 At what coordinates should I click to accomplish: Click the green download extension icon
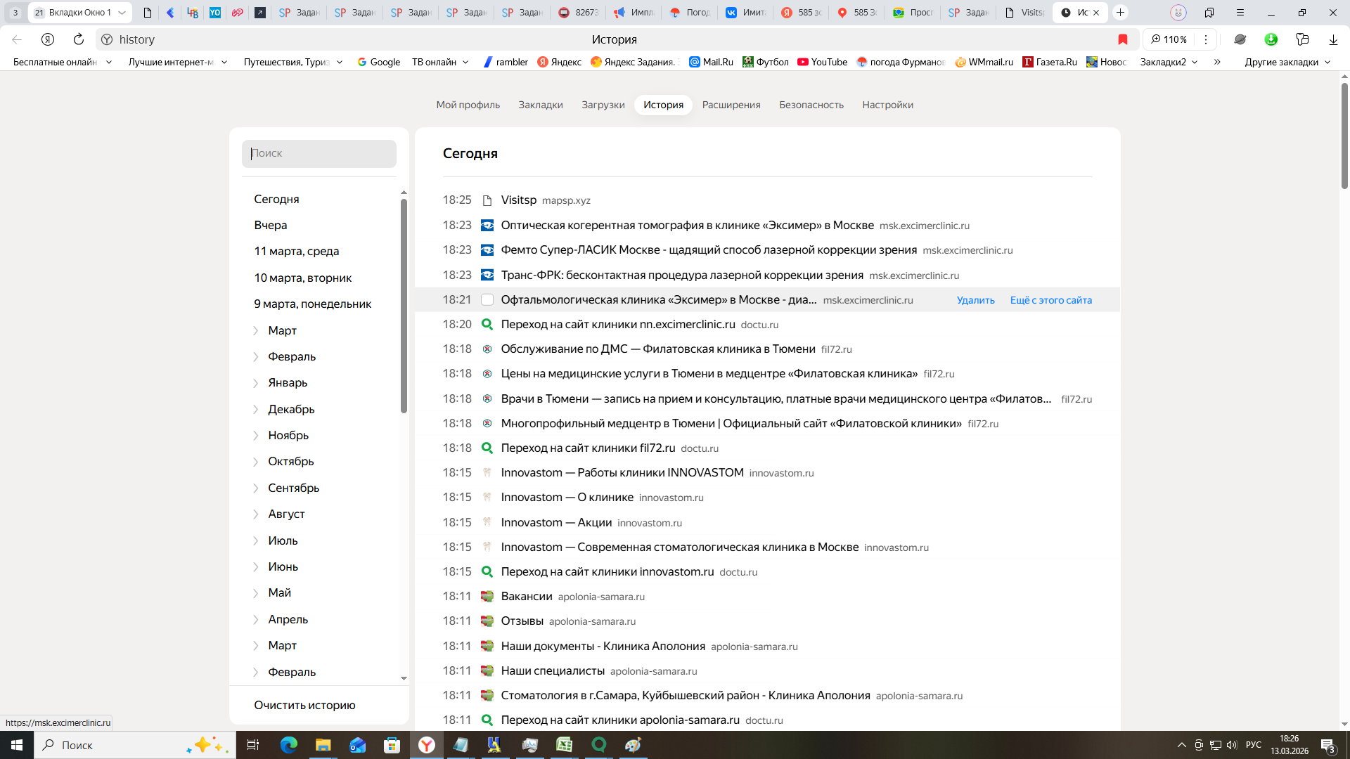click(x=1271, y=39)
